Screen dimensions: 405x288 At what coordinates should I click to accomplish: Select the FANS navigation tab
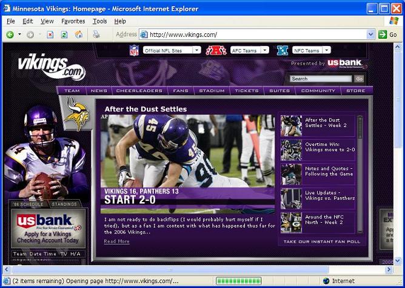coord(180,91)
